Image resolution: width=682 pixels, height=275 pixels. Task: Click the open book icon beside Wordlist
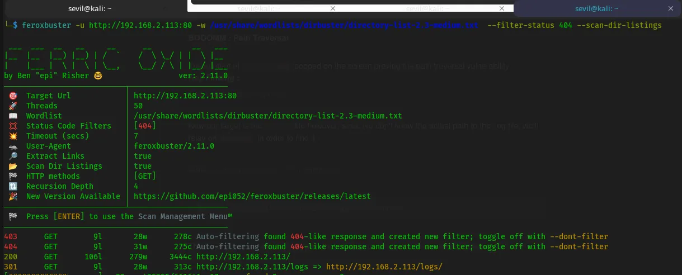(13, 116)
